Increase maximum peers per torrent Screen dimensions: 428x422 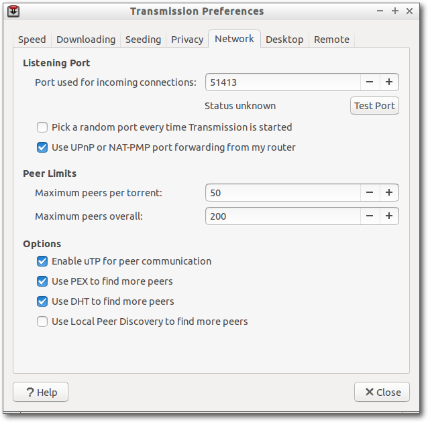point(389,193)
